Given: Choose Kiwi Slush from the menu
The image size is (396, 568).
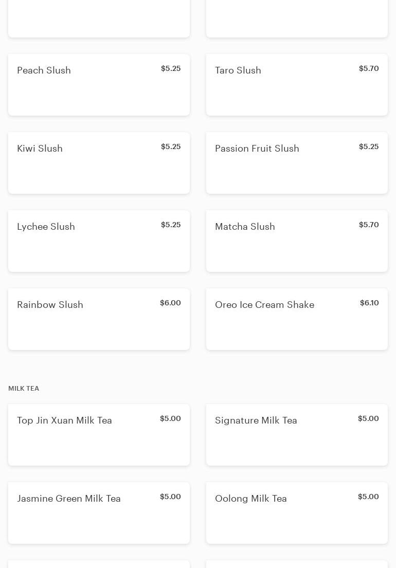Looking at the screenshot, I should point(99,163).
